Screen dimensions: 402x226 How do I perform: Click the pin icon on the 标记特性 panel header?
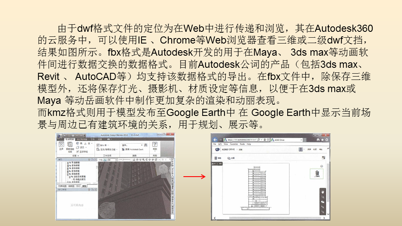pyautogui.click(x=89, y=190)
